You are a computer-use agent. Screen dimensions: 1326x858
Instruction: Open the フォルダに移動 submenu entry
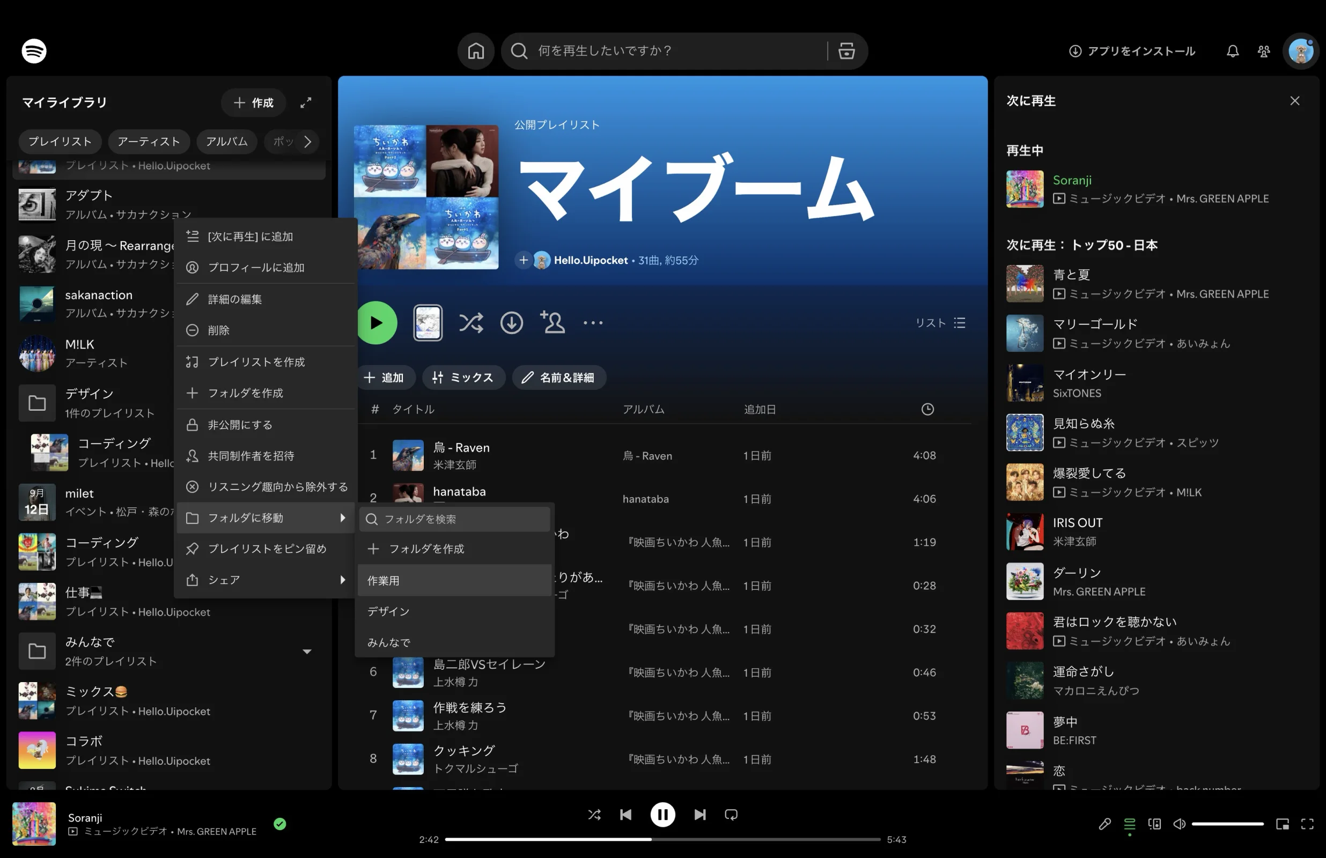coord(265,517)
